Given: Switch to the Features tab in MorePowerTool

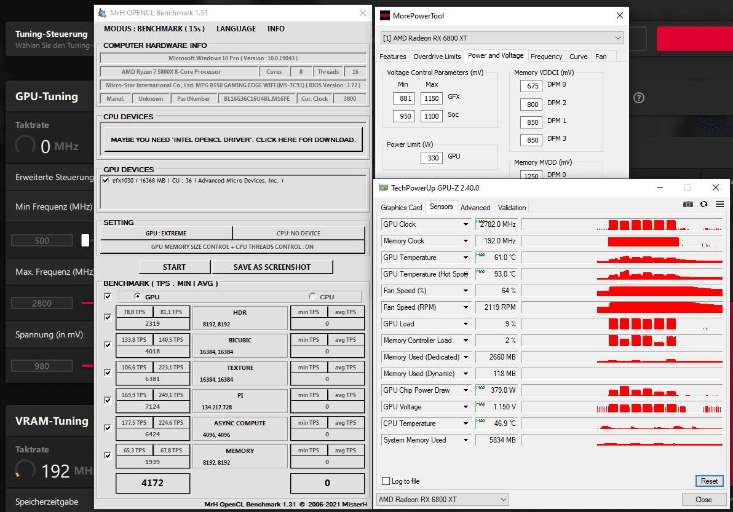Looking at the screenshot, I should [x=393, y=57].
